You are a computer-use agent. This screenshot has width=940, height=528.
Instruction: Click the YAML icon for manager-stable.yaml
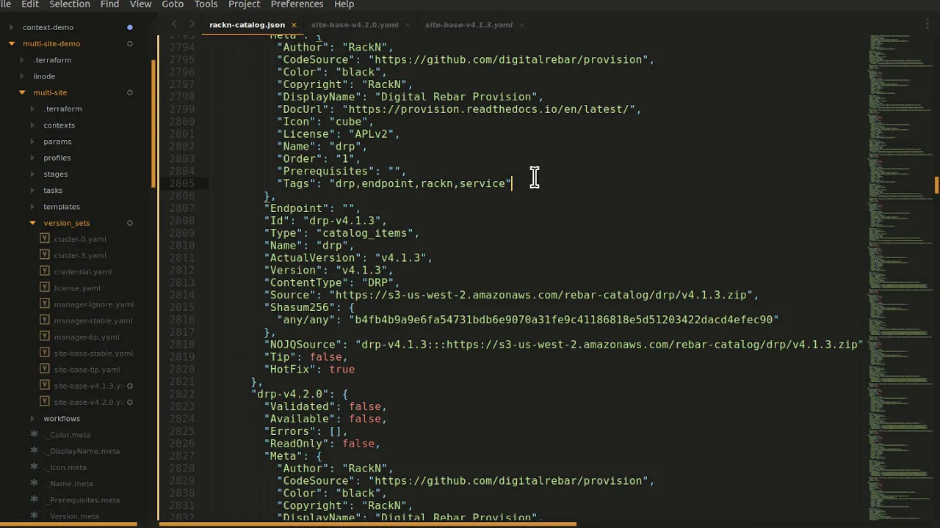pos(45,320)
